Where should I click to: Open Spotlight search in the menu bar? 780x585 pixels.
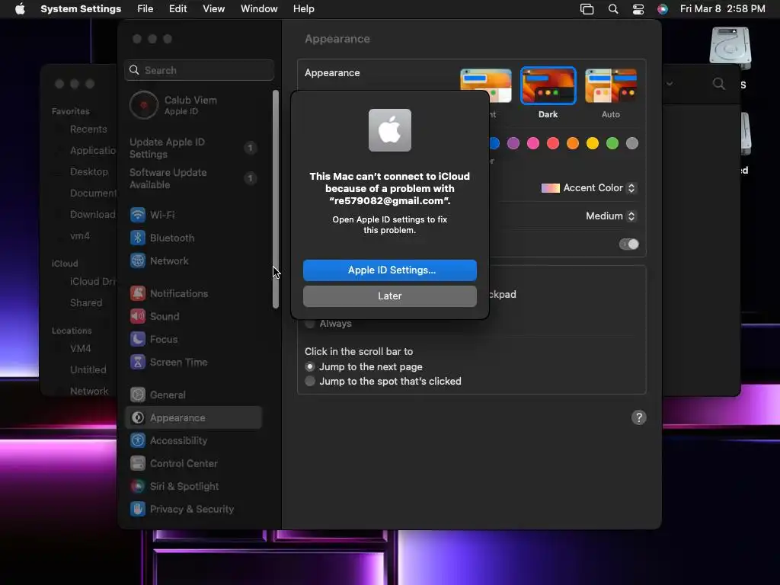point(613,9)
